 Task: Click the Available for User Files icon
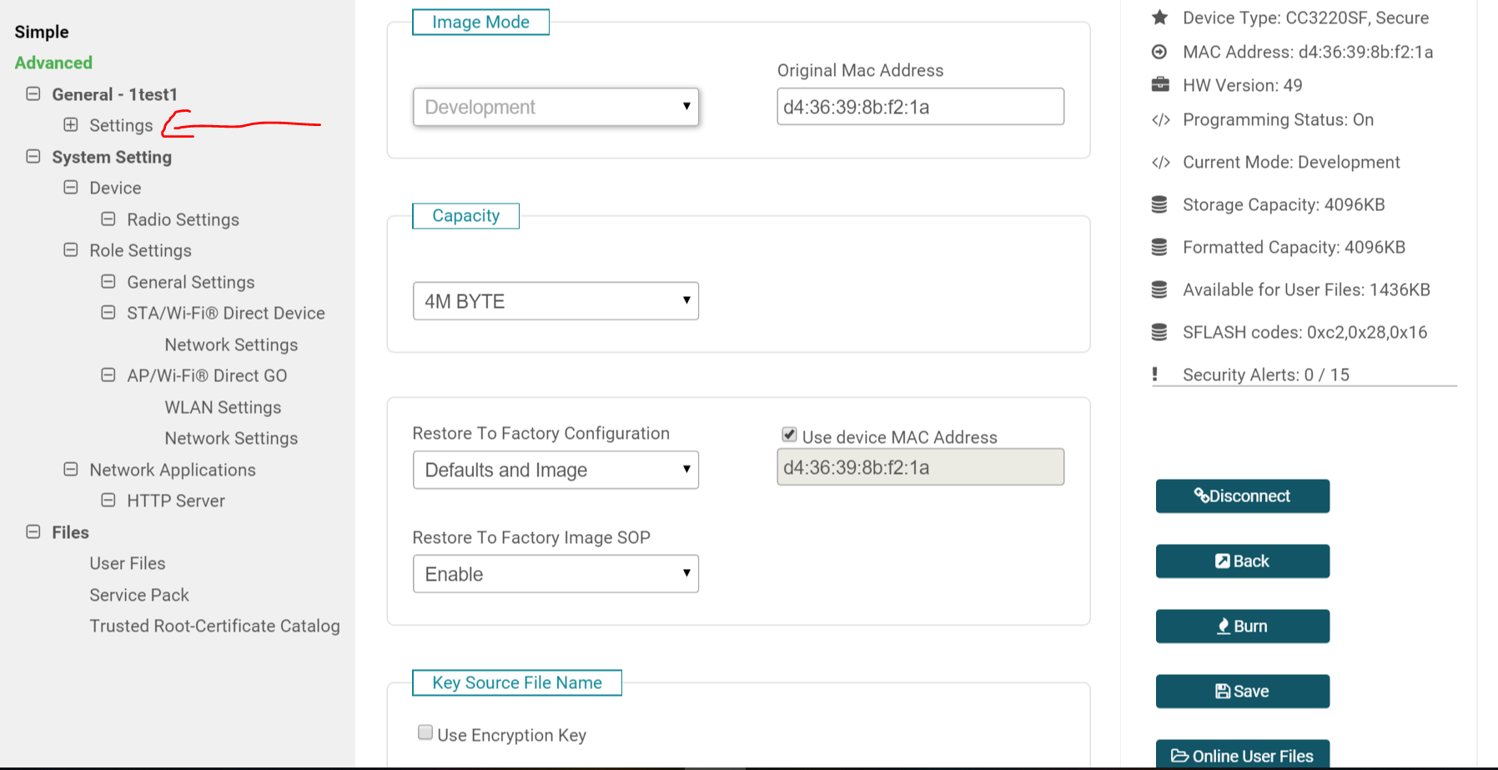(x=1159, y=289)
